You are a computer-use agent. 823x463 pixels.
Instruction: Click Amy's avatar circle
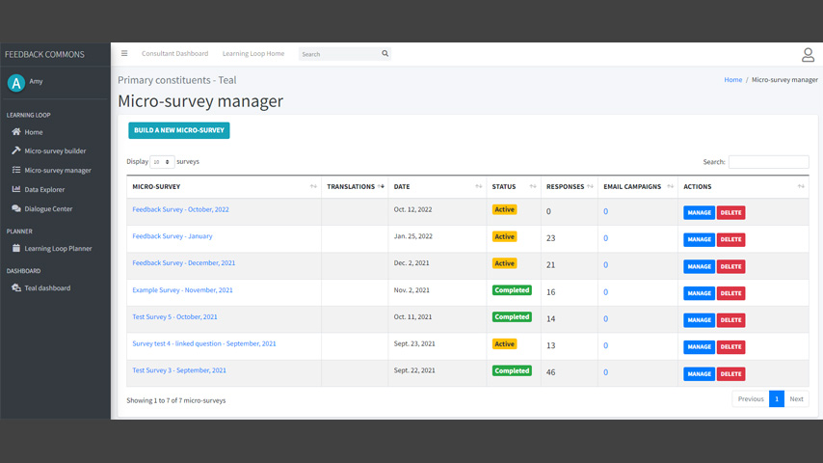point(16,83)
